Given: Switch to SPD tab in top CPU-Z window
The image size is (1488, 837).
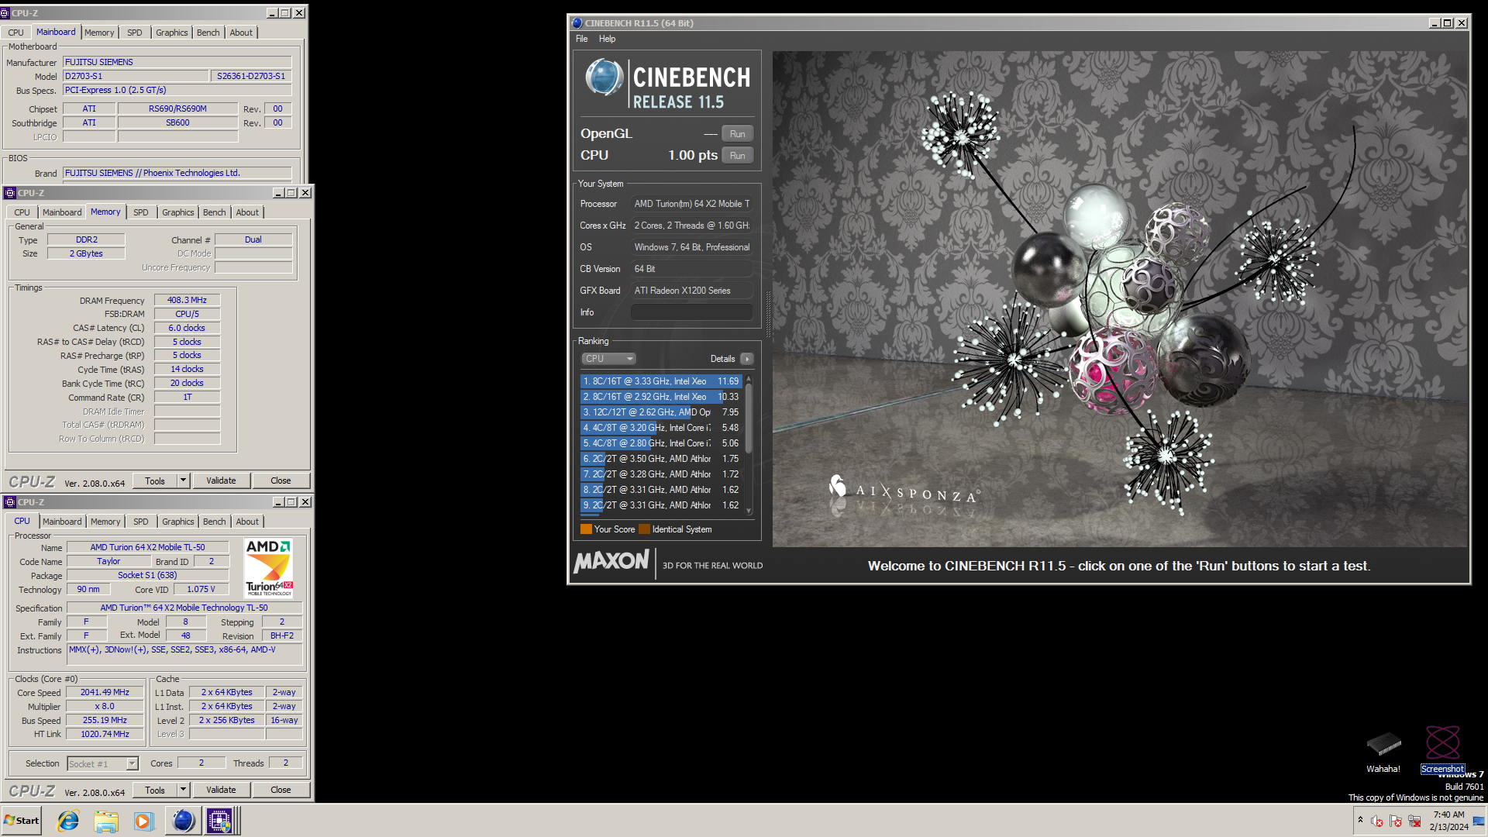Looking at the screenshot, I should 135,33.
